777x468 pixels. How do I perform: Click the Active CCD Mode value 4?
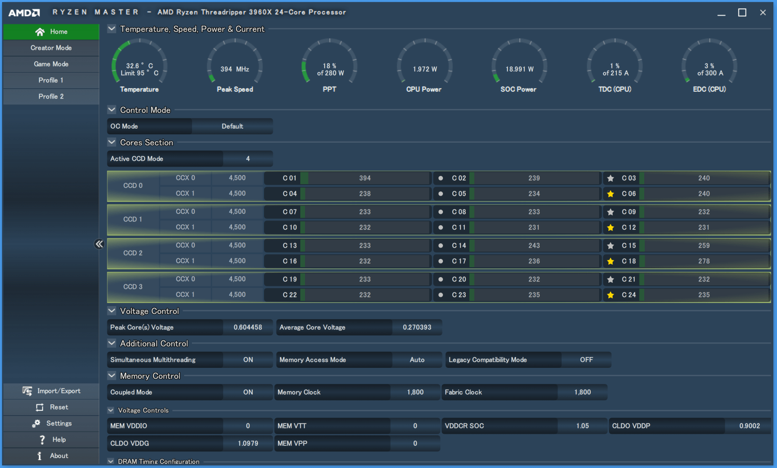point(248,159)
